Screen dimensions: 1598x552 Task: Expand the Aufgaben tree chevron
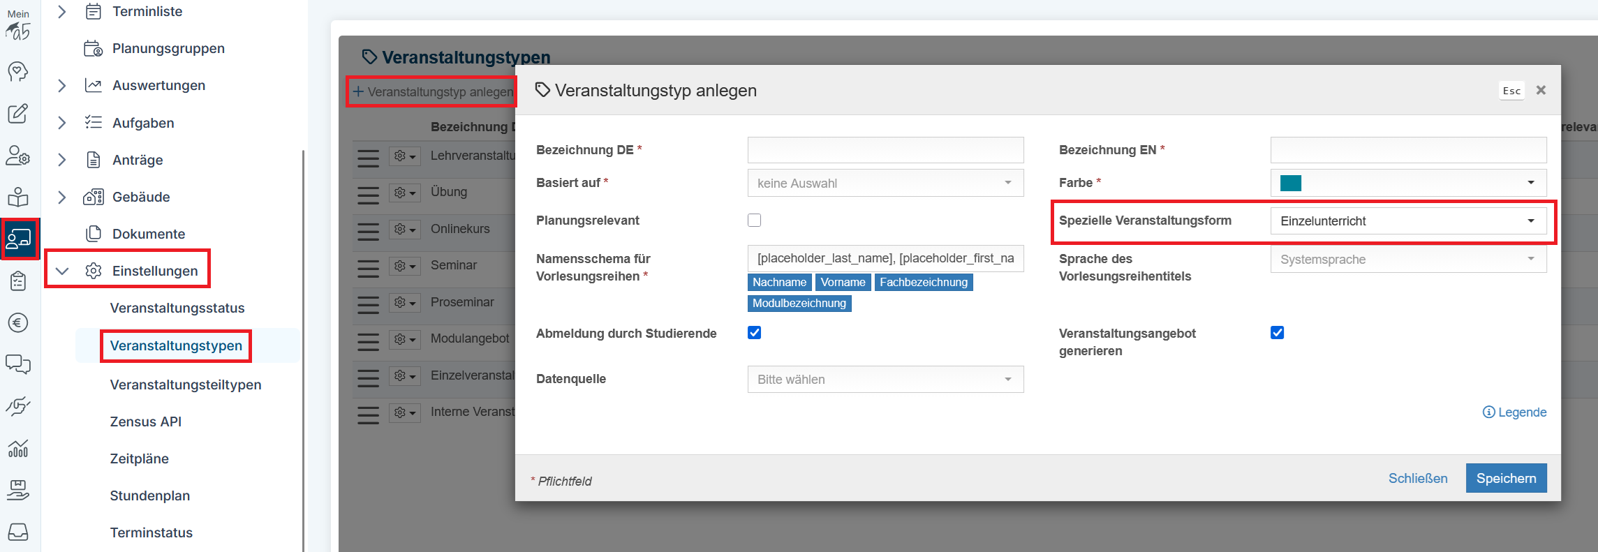(x=62, y=123)
